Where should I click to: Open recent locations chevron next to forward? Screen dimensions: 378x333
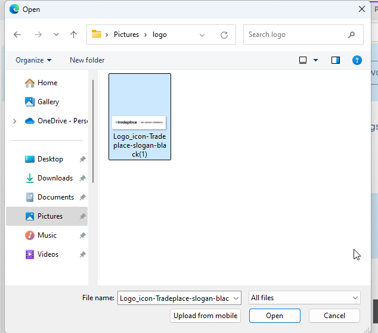pos(56,35)
